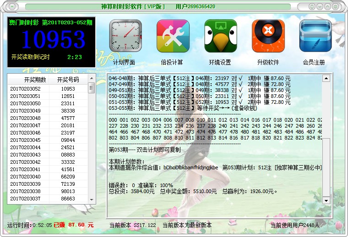Select draw row 20170203050
348x237 pixels.
click(48, 103)
